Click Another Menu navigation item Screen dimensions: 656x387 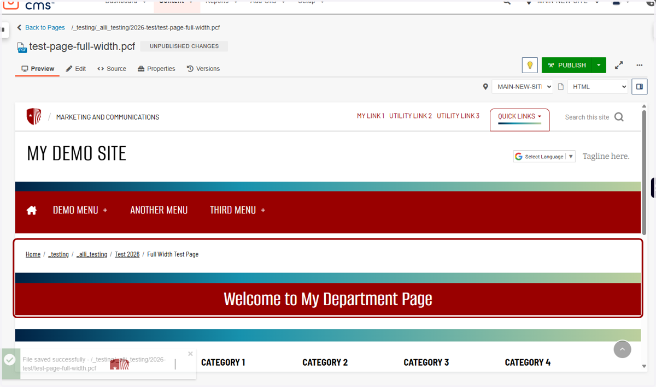159,210
